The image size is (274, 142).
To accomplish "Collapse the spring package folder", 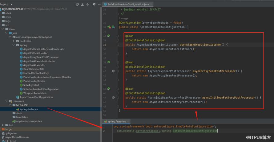I will 14,45.
